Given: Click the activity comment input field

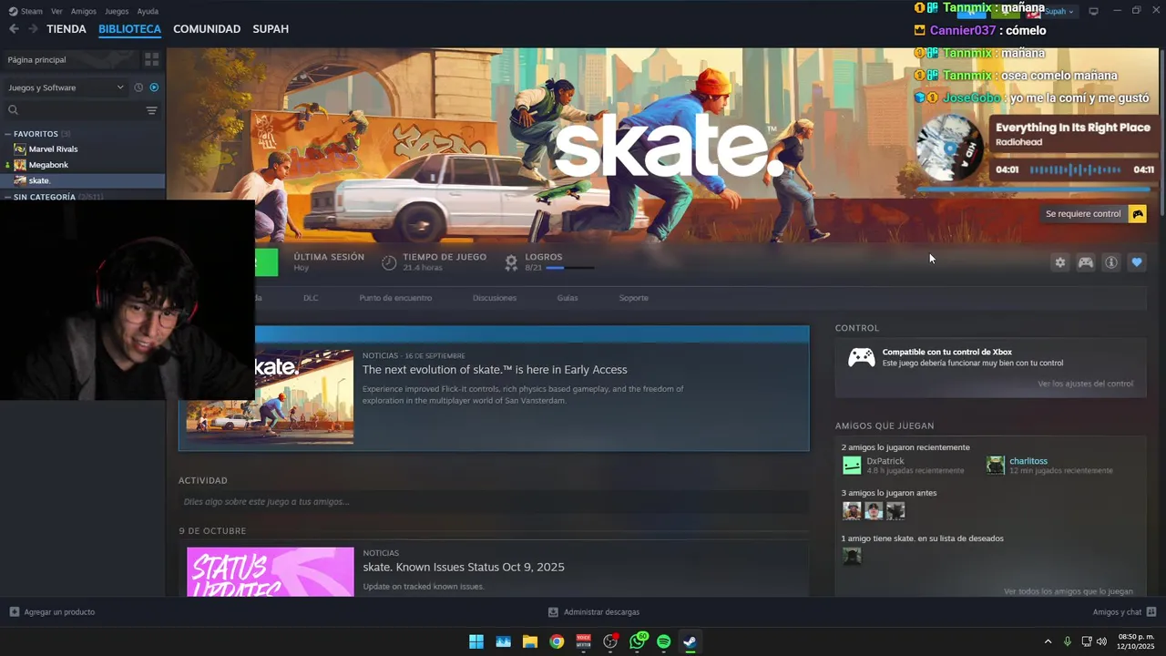Looking at the screenshot, I should click(494, 502).
